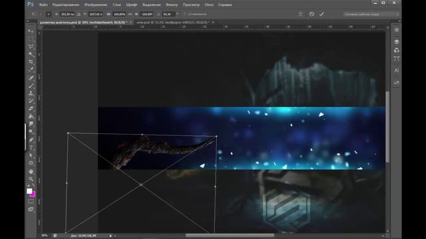This screenshot has height=239, width=426.
Task: Select the Move tool
Action: (31, 31)
